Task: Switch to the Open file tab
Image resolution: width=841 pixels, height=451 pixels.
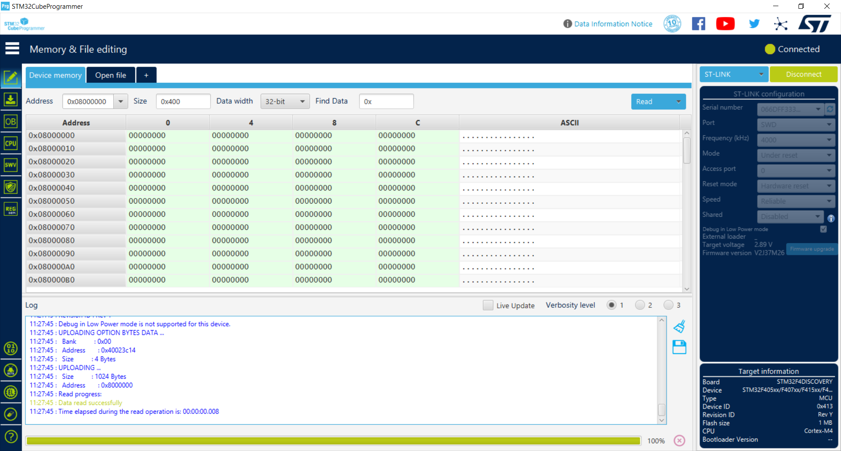Action: click(111, 75)
